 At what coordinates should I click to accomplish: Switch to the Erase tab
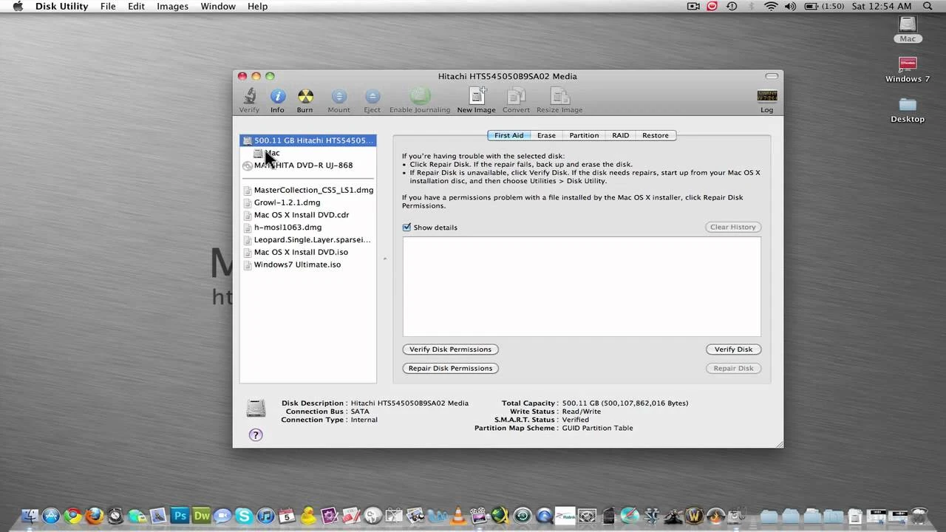[546, 135]
